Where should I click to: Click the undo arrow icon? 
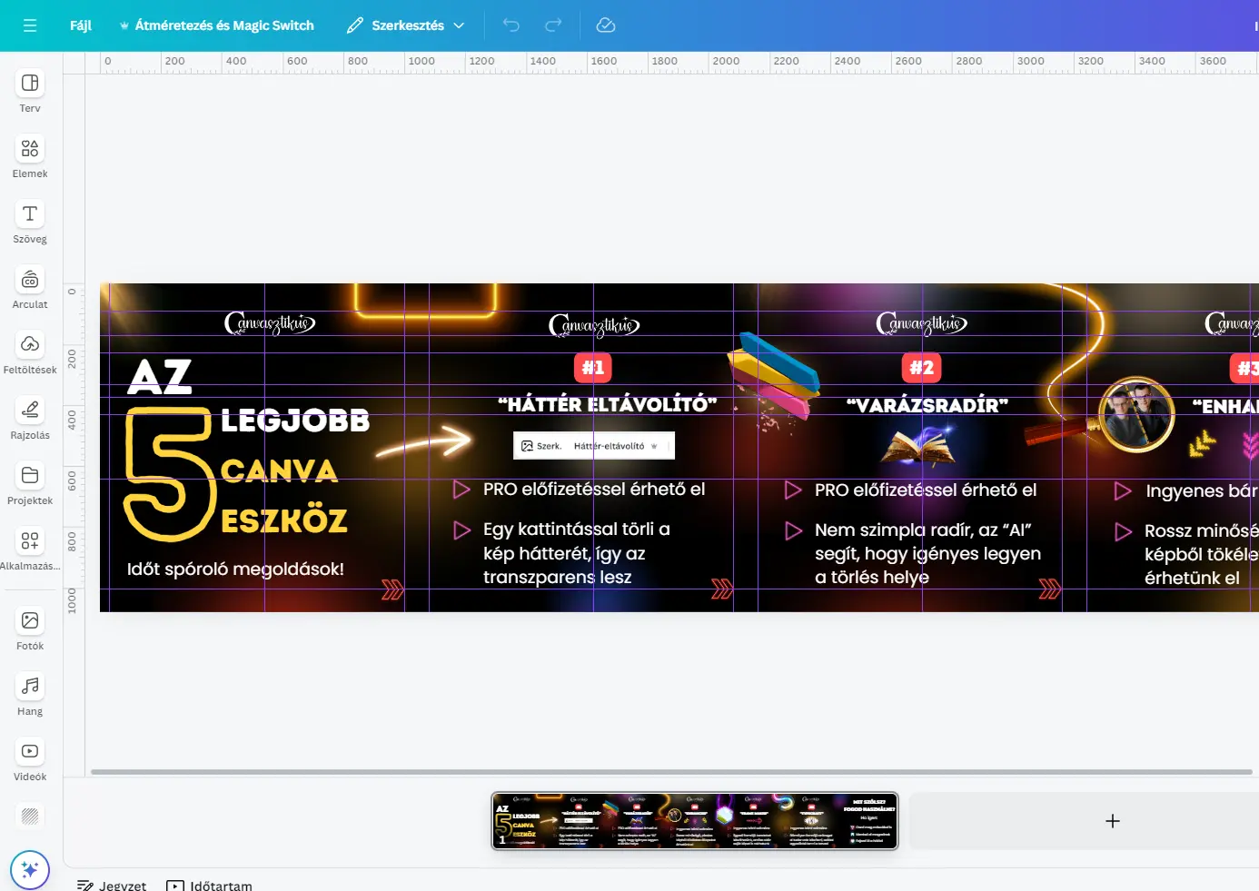[x=511, y=25]
